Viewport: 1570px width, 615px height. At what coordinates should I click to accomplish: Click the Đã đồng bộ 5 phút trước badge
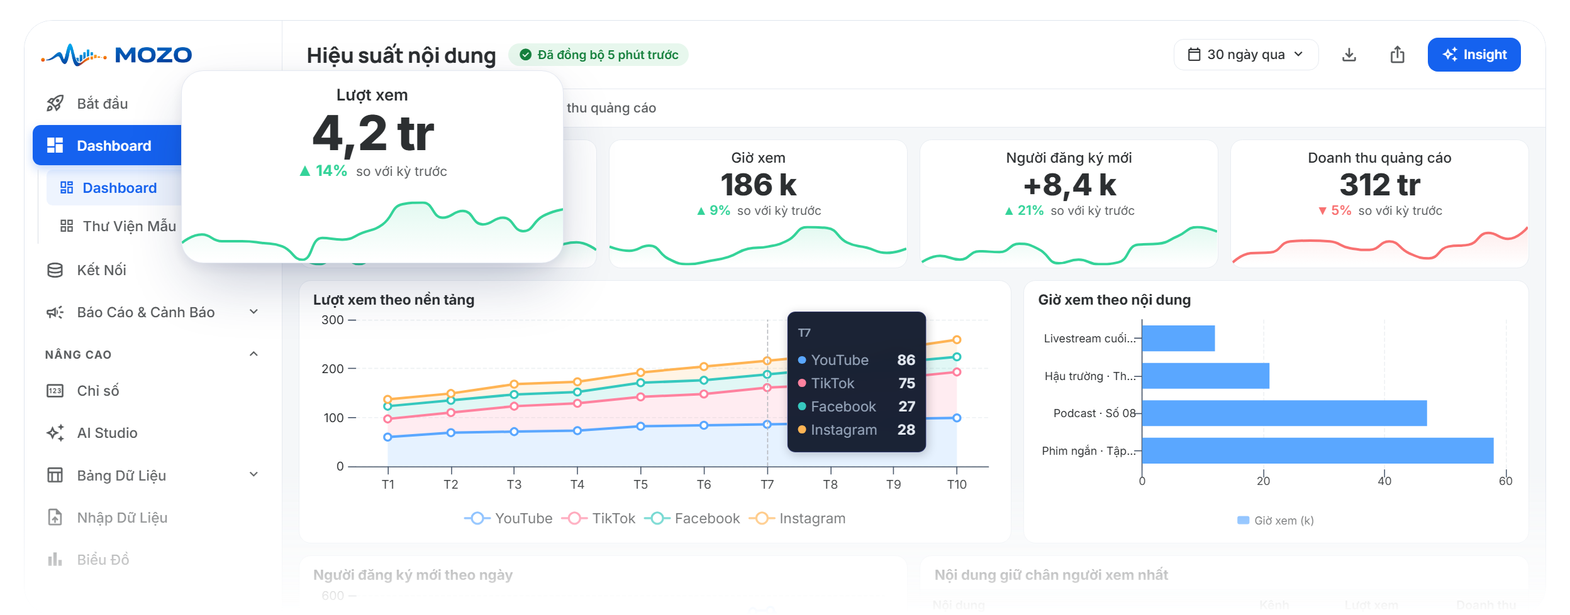click(x=598, y=55)
